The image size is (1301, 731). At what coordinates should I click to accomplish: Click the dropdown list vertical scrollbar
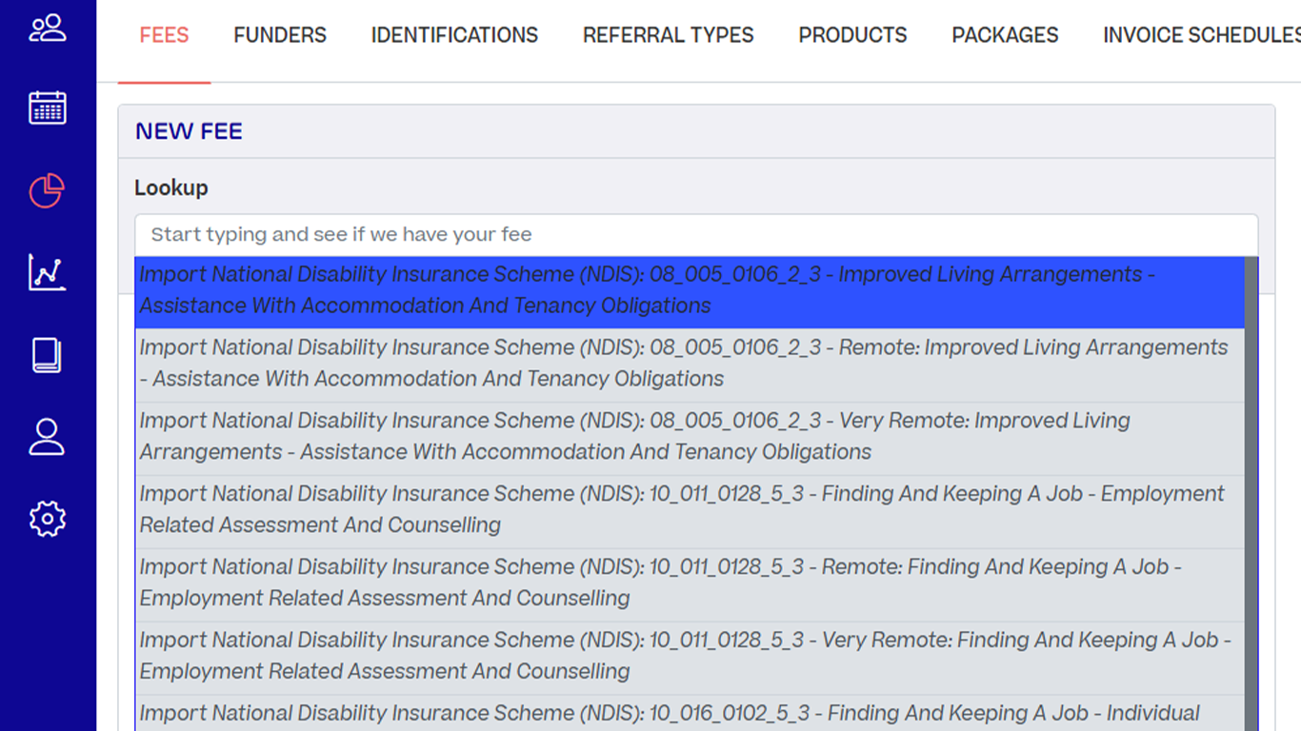click(1251, 494)
